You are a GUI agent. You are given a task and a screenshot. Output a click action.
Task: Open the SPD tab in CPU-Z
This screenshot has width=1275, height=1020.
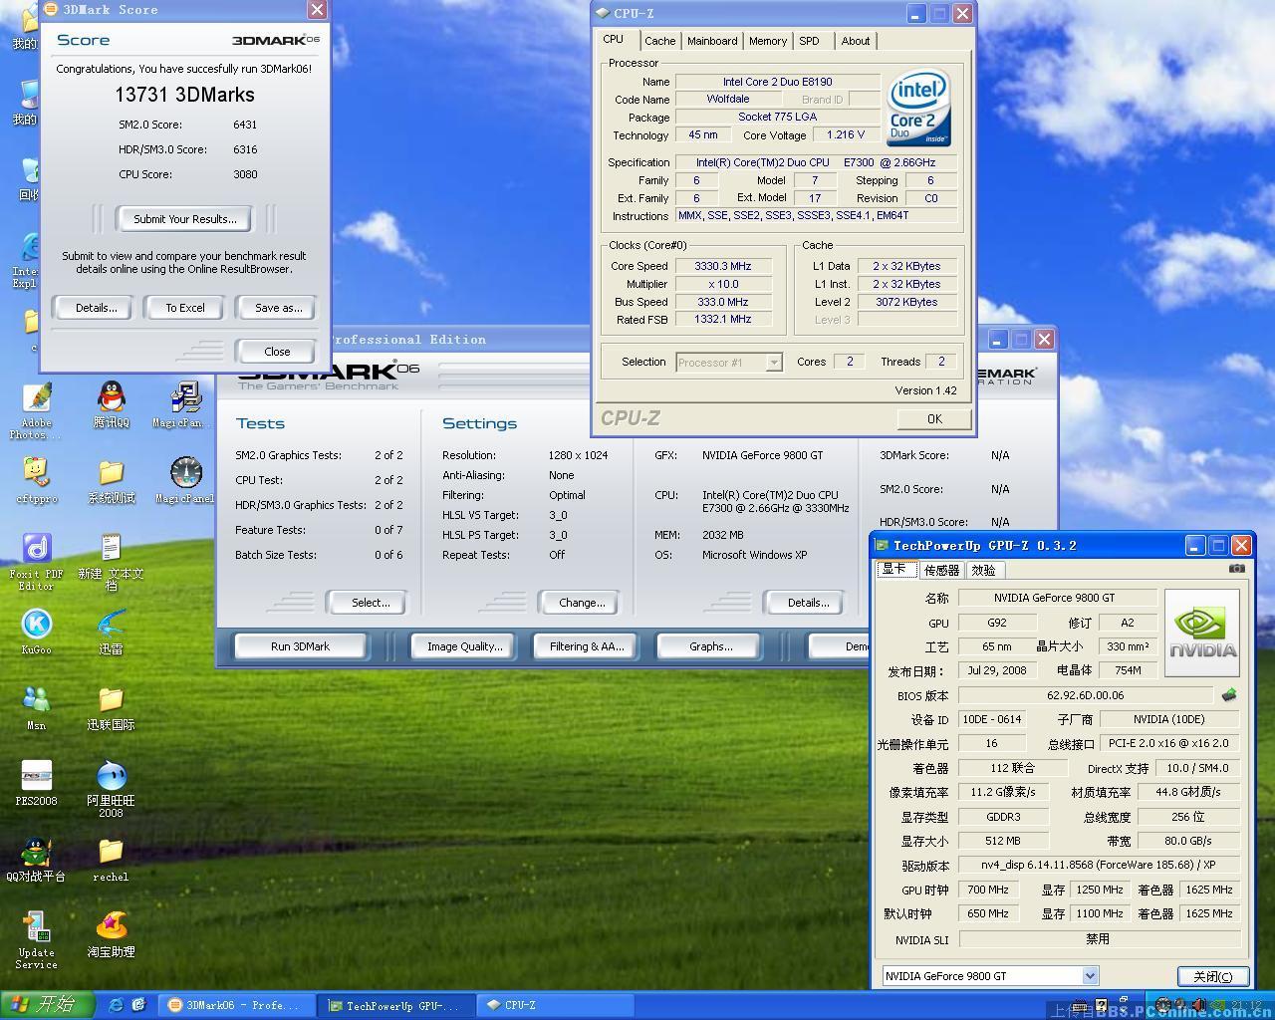point(809,41)
